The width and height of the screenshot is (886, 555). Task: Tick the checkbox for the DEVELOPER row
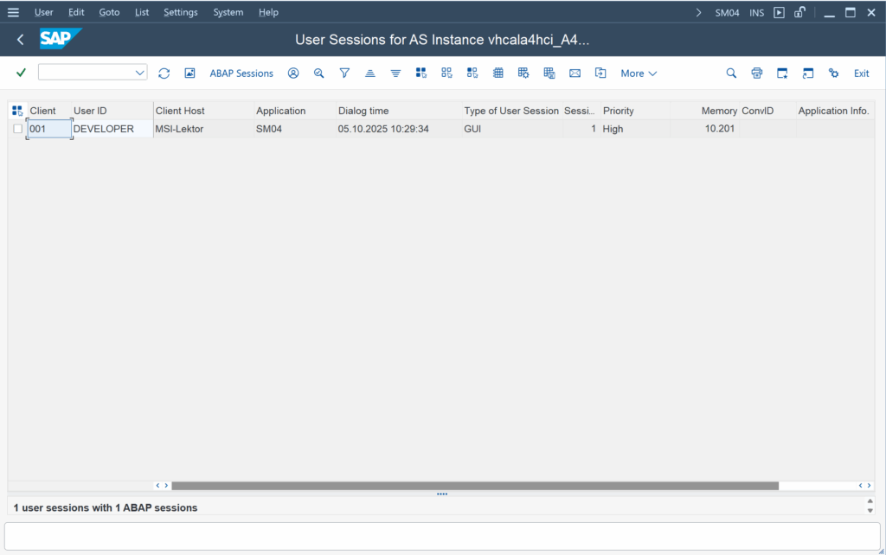click(x=17, y=129)
